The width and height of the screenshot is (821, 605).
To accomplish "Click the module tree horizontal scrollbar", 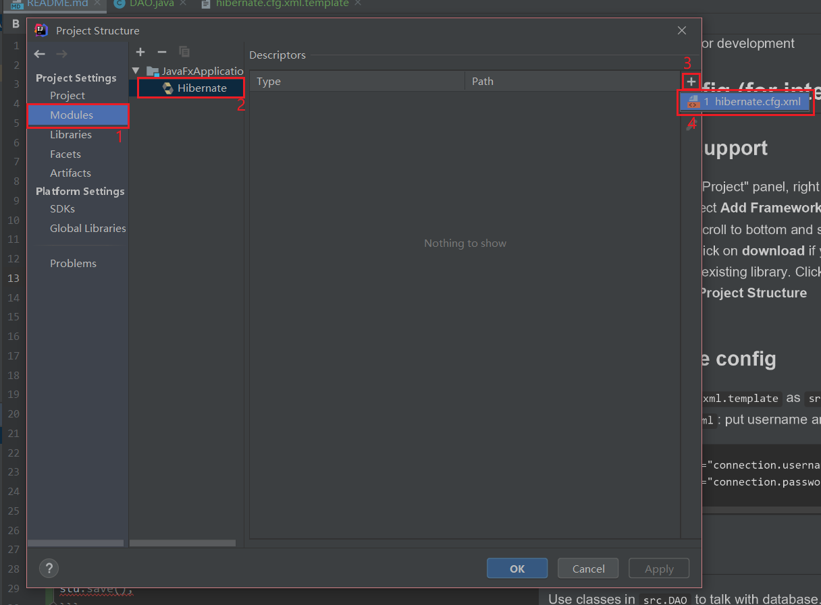I will coord(182,543).
